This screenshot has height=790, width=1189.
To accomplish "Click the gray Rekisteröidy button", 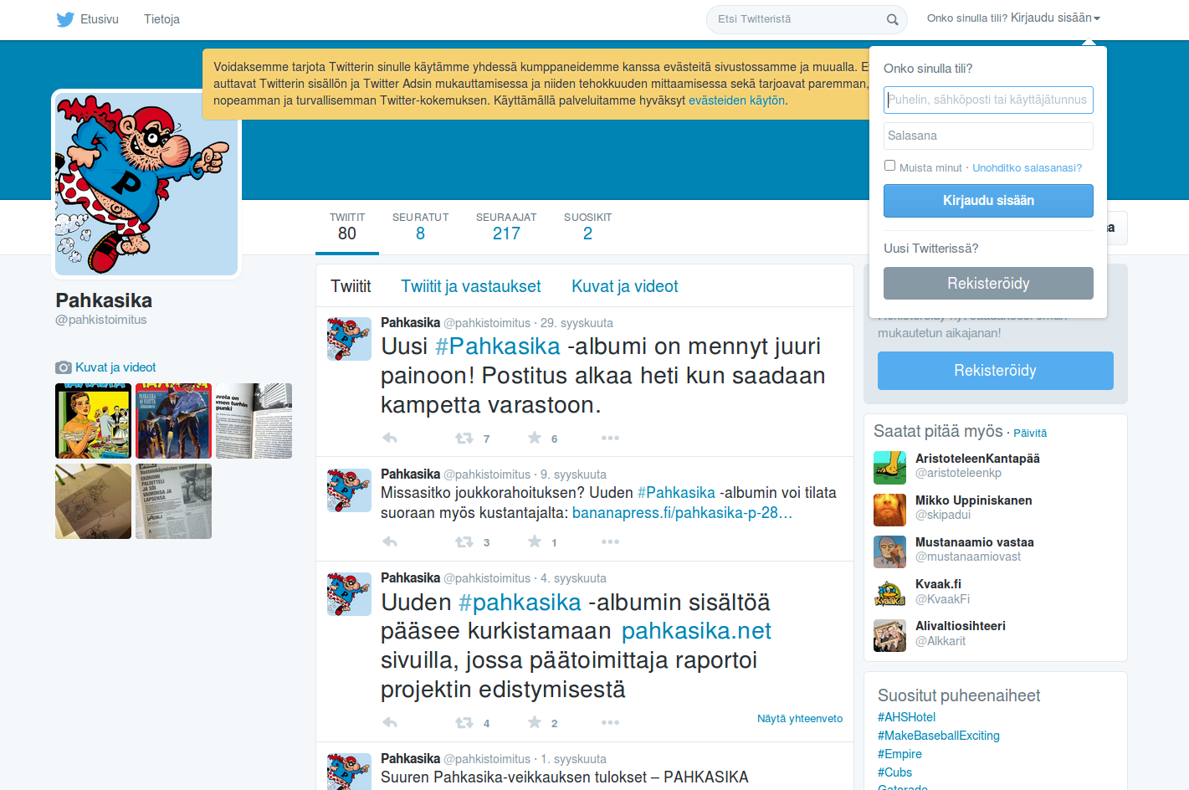I will tap(988, 284).
